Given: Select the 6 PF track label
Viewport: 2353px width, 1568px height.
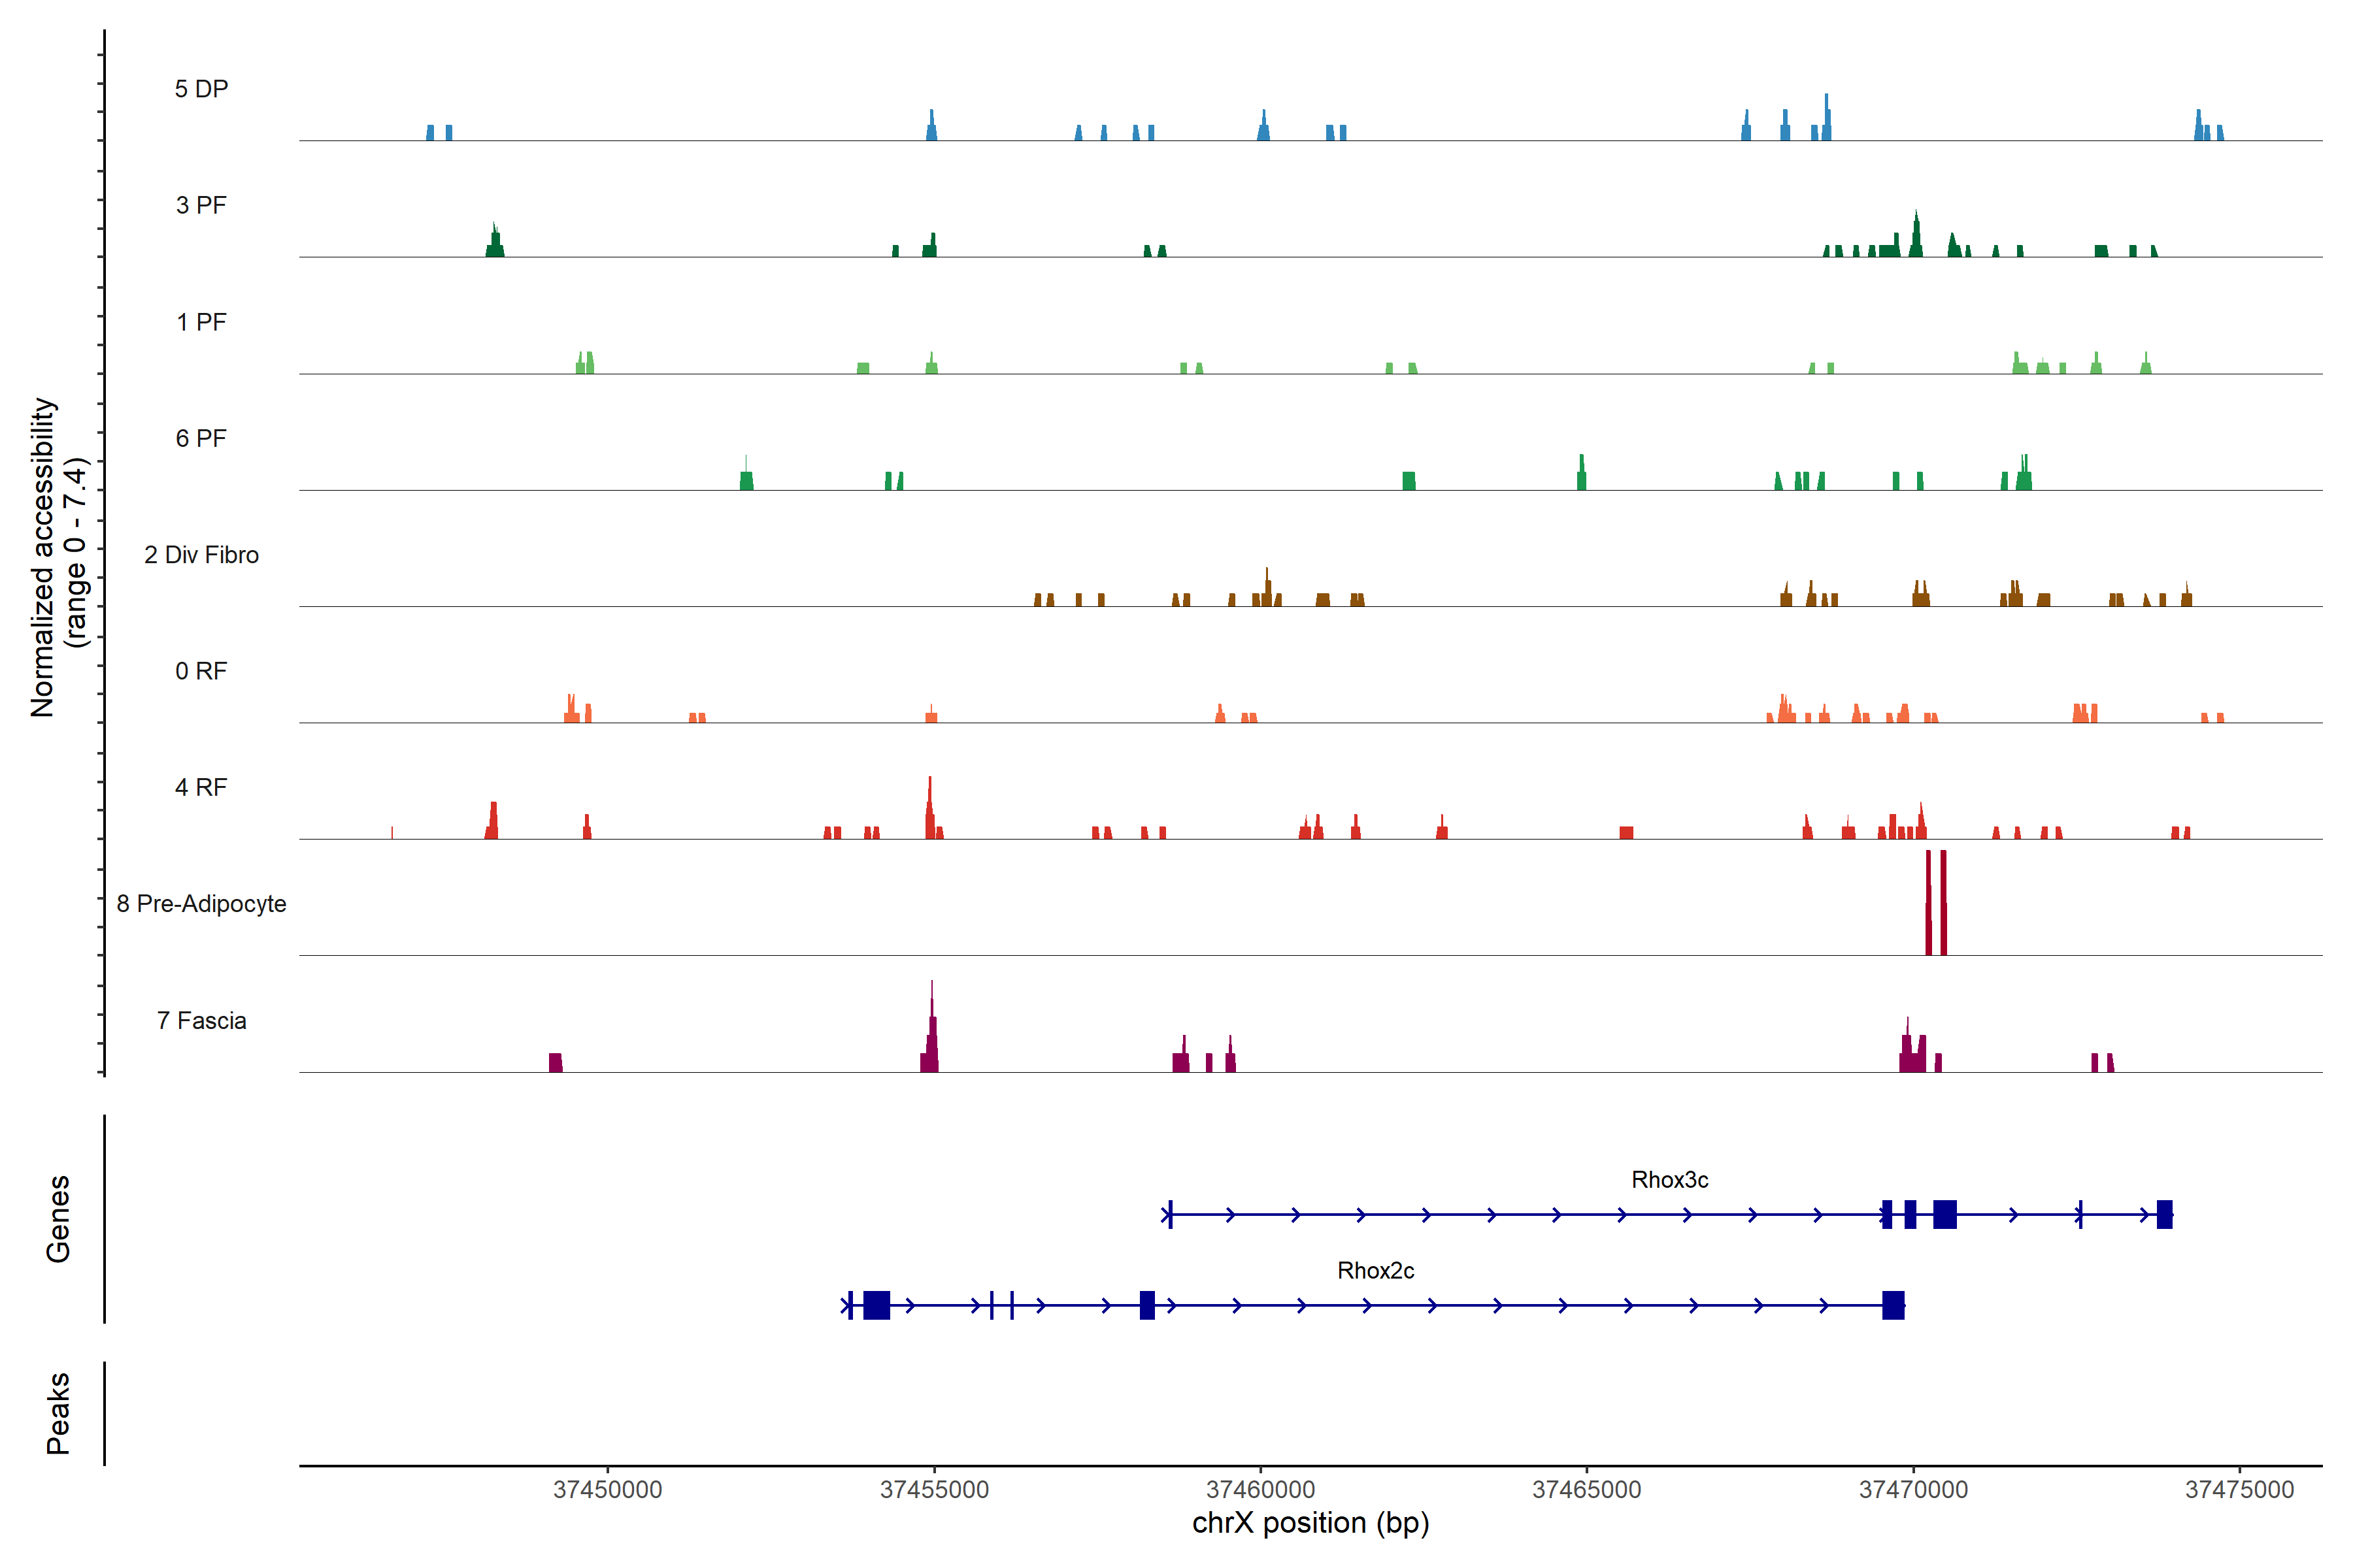Looking at the screenshot, I should [x=201, y=438].
